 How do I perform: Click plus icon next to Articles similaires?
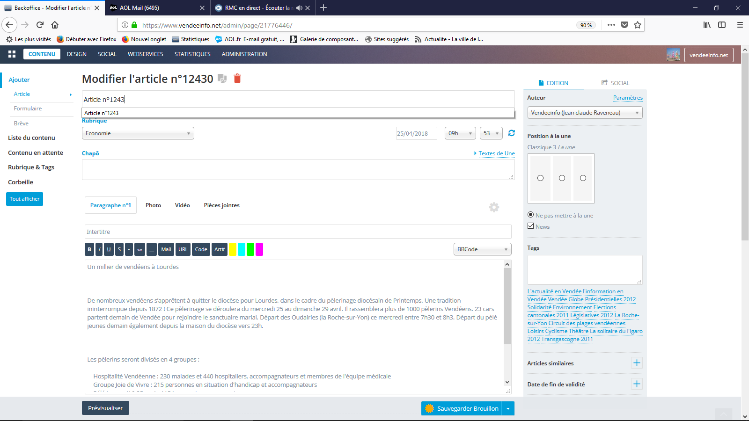click(x=637, y=363)
